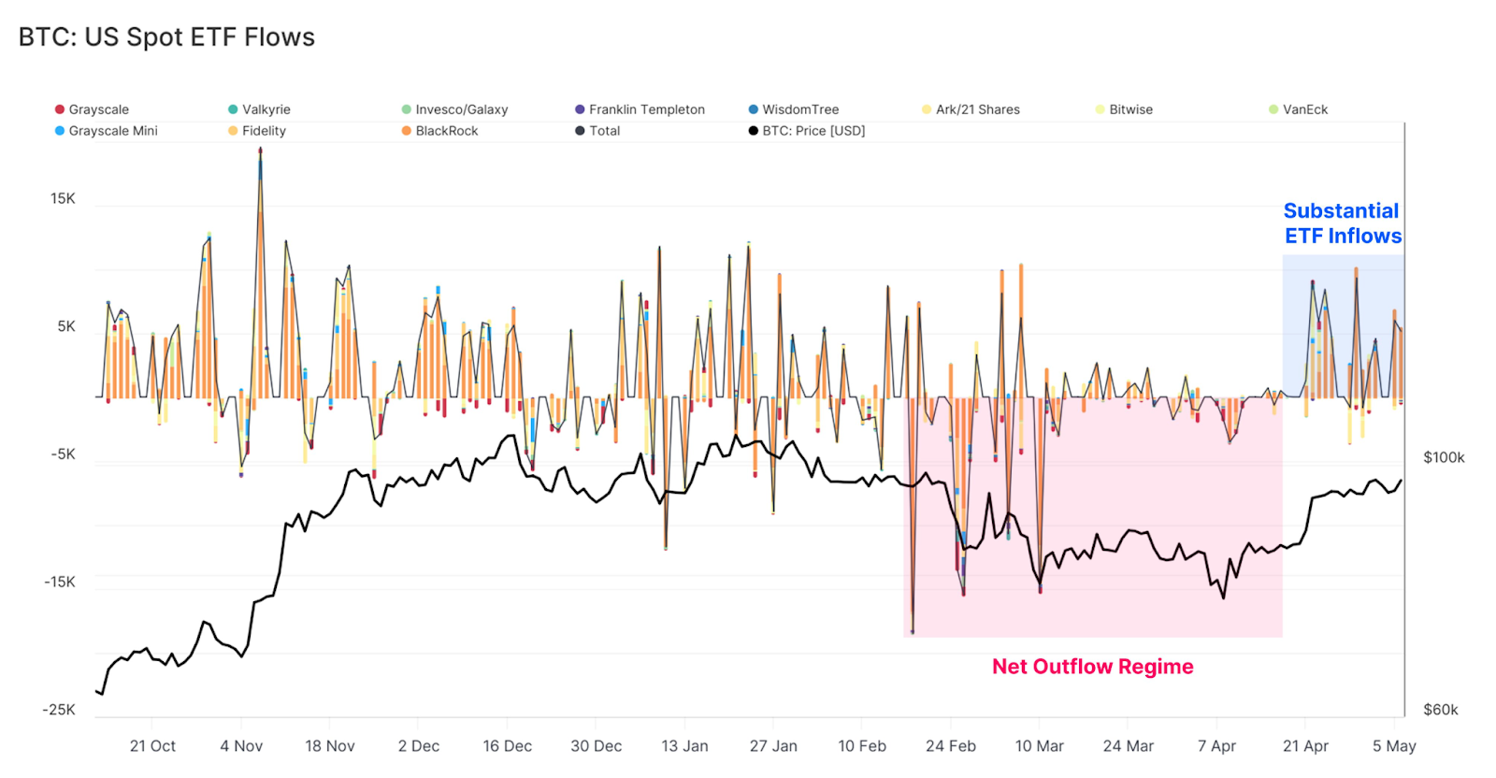Screen dimensions: 1496x778
Task: Toggle the Valkyrie series label
Action: click(266, 109)
